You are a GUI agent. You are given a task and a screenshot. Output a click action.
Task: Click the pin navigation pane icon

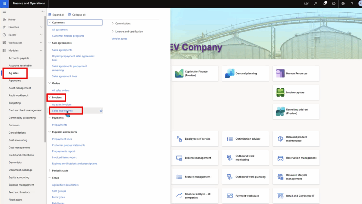click(43, 12)
